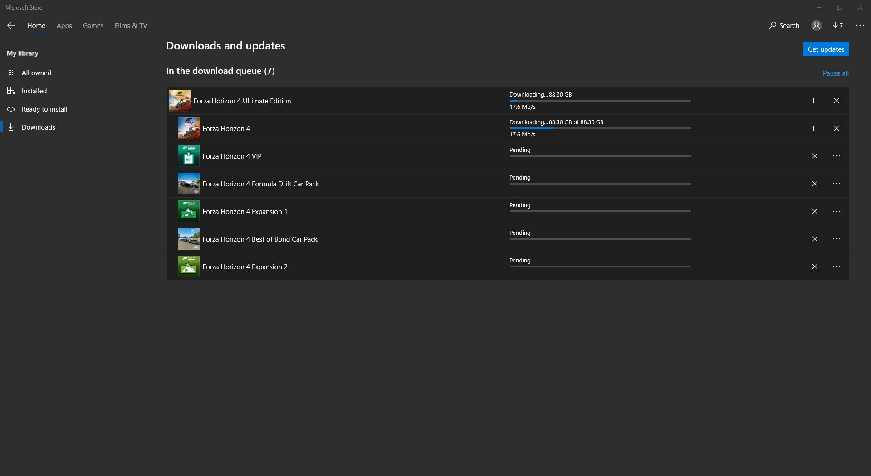Viewport: 871px width, 476px height.
Task: Click the Formula Drift Car Pack thumbnail
Action: (189, 184)
